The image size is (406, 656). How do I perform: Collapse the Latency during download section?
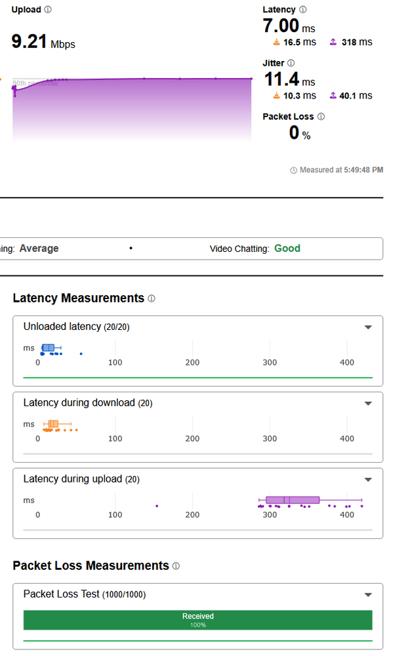coord(368,404)
